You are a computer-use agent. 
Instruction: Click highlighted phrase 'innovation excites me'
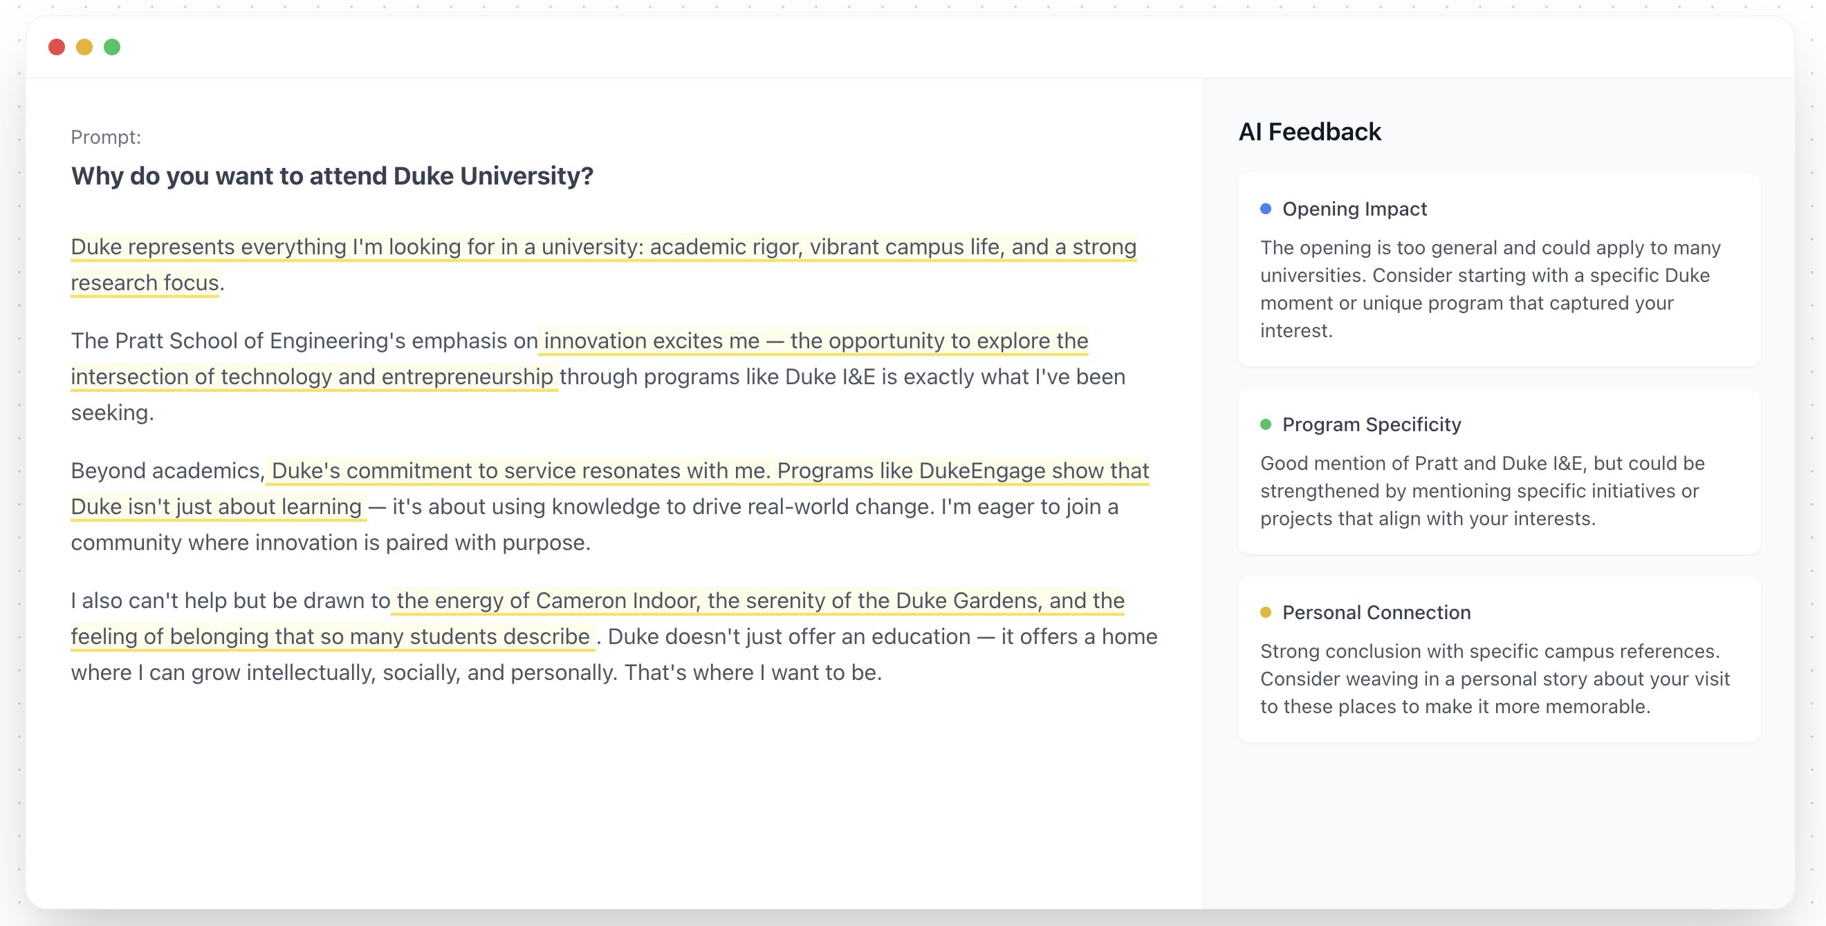(x=651, y=341)
